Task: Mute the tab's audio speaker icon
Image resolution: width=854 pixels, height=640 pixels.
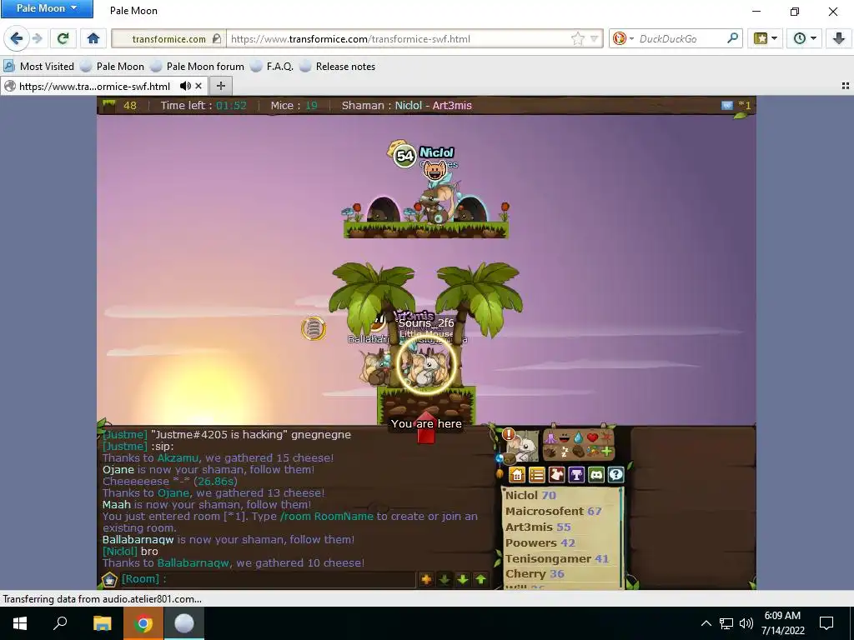Action: pos(186,86)
